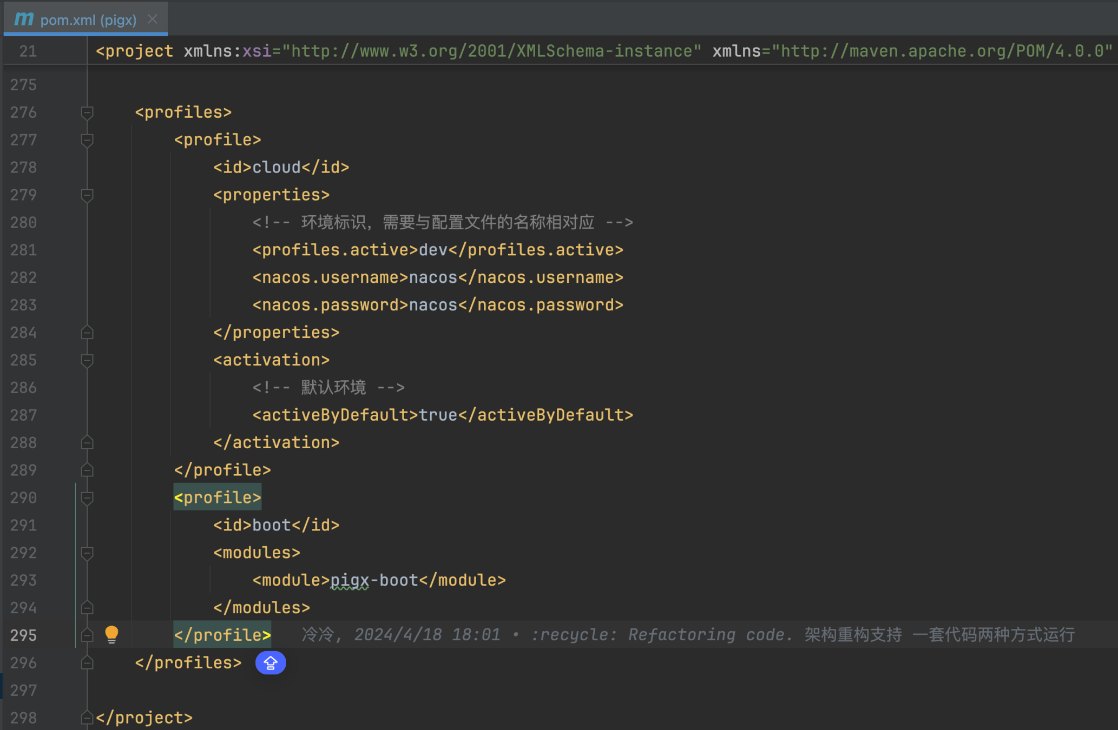Place cursor in activeByDefault true value
Viewport: 1118px width, 730px height.
(x=438, y=415)
